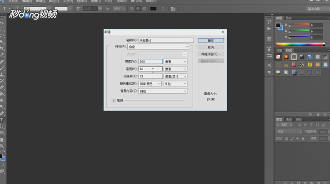Open the preset (预设) dropdown
The width and height of the screenshot is (330, 184).
pyautogui.click(x=158, y=47)
